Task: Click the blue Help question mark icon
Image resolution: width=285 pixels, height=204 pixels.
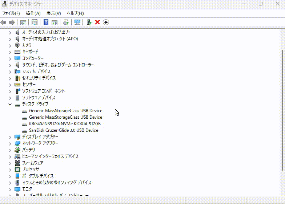Action: [46, 23]
